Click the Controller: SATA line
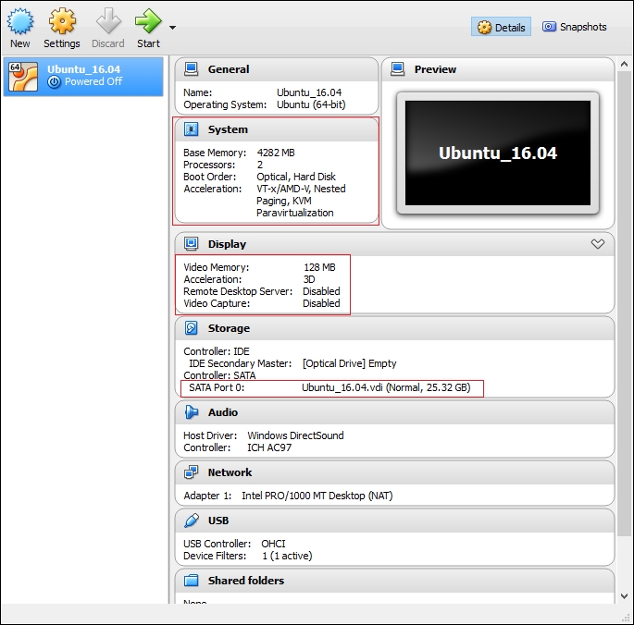Viewport: 634px width, 625px height. pos(219,375)
